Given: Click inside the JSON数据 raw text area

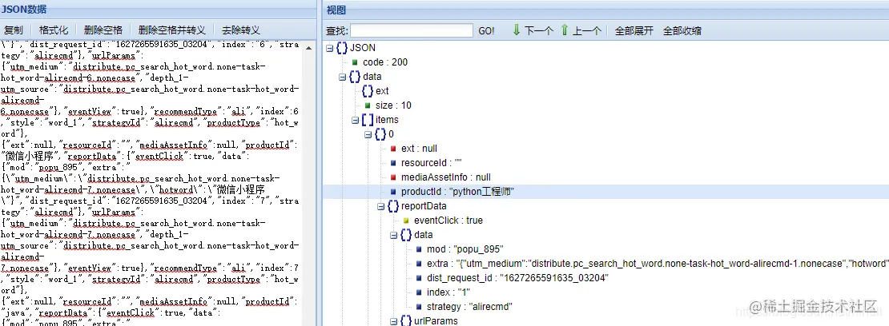Looking at the screenshot, I should pyautogui.click(x=152, y=183).
